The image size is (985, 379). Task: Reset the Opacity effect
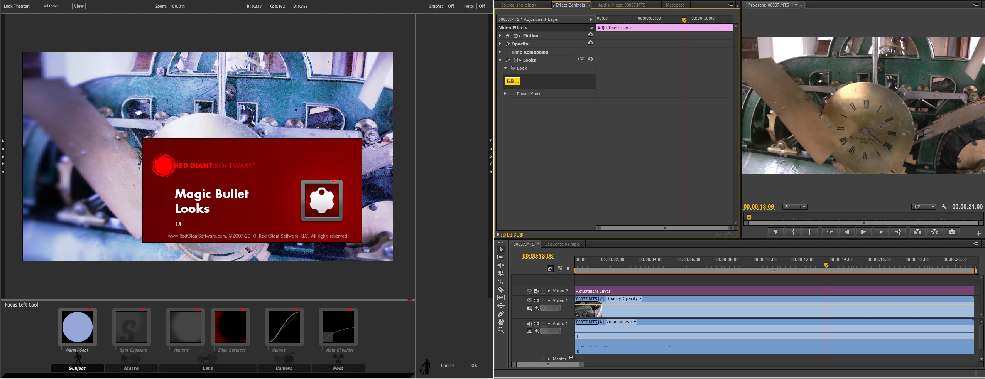(590, 44)
